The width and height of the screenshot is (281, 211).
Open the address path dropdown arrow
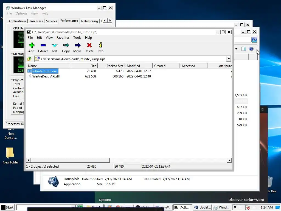tap(229, 59)
